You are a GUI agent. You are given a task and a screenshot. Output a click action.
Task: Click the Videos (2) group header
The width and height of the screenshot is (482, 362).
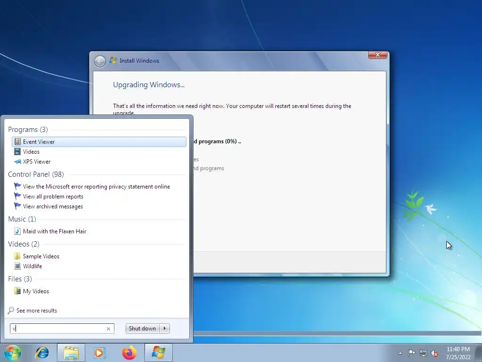[24, 244]
